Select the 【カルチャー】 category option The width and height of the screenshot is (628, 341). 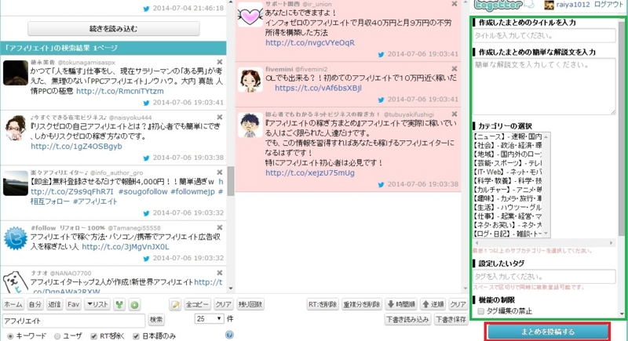[x=507, y=190]
